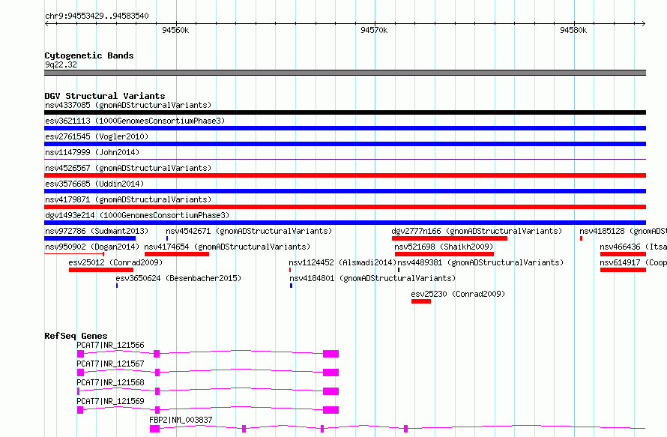Screen dimensions: 667x437
Task: Click last exon block of PCAT7 NR_121569
Action: point(331,410)
